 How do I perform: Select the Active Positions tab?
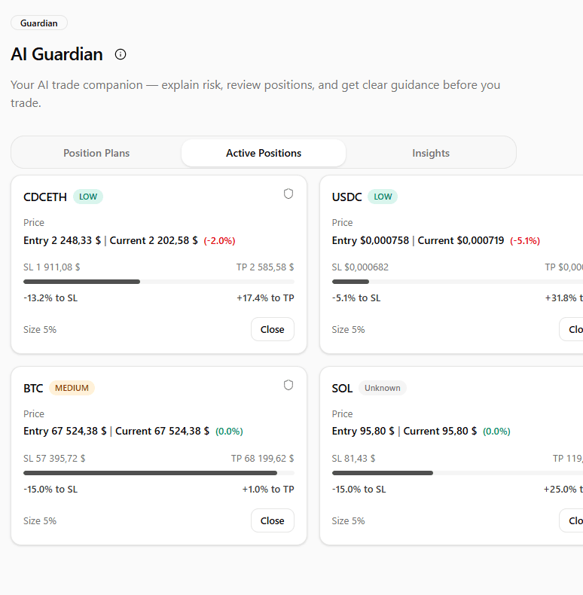coord(264,153)
